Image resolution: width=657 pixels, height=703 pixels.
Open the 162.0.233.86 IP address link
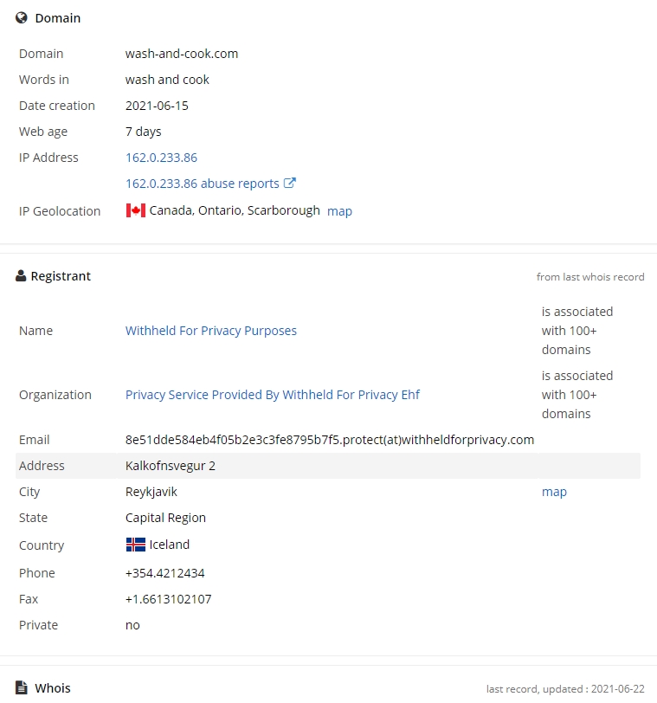[x=161, y=158]
